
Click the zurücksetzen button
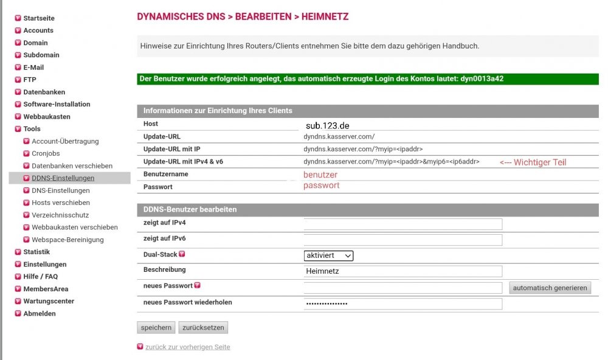point(203,327)
